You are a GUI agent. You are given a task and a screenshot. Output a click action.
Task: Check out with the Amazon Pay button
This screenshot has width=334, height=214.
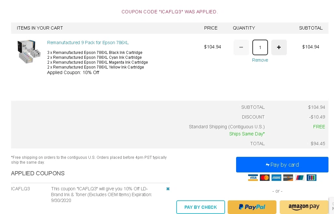304,207
